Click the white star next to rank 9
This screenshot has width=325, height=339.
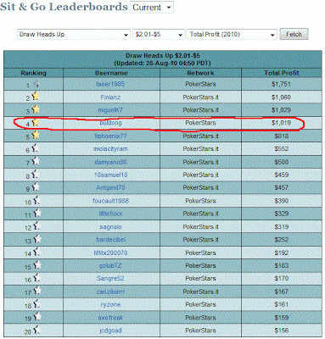coord(36,186)
